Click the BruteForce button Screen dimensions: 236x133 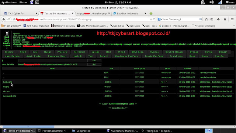click(x=176, y=56)
